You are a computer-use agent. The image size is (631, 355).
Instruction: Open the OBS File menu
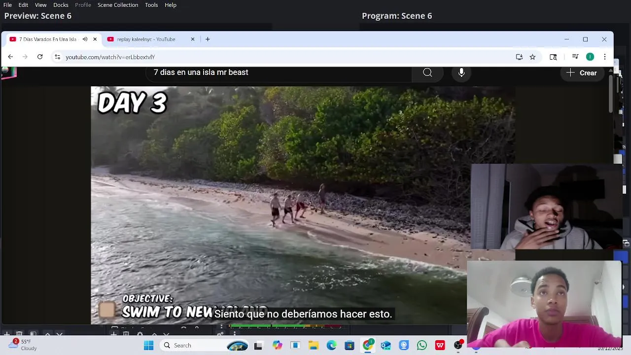[x=7, y=5]
